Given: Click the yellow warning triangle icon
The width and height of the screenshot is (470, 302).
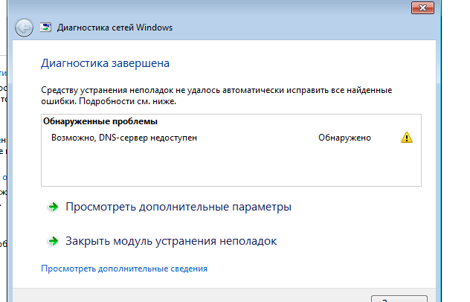Looking at the screenshot, I should 407,138.
